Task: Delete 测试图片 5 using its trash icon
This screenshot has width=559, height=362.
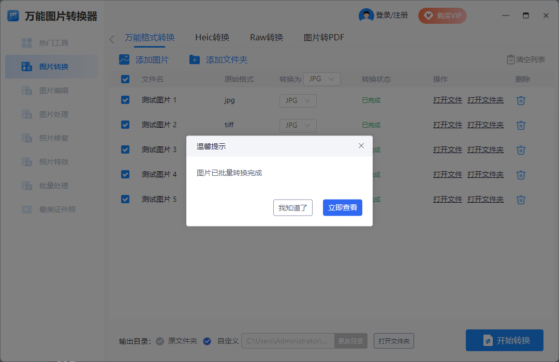Action: [521, 200]
